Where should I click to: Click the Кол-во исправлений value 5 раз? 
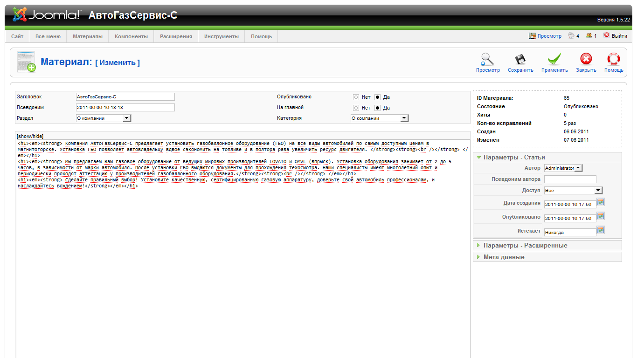570,123
